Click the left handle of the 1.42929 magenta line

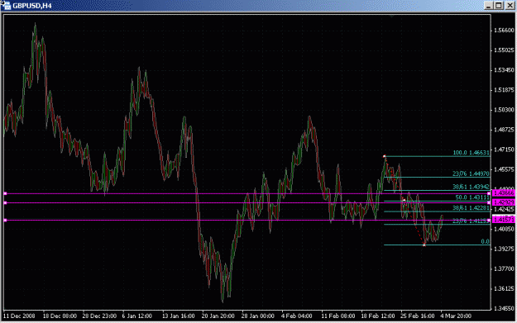click(x=5, y=203)
